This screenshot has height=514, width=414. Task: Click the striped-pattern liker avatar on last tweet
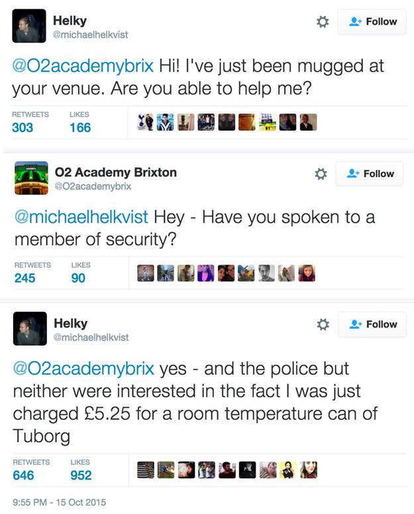tap(146, 470)
